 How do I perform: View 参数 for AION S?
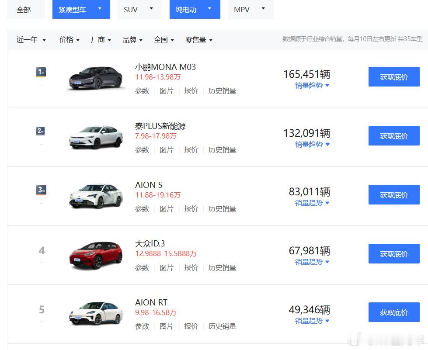(x=142, y=209)
